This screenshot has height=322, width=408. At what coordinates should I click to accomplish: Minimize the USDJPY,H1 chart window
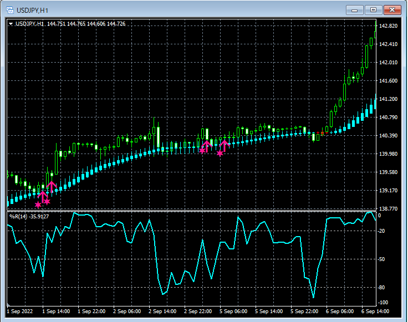pos(354,10)
